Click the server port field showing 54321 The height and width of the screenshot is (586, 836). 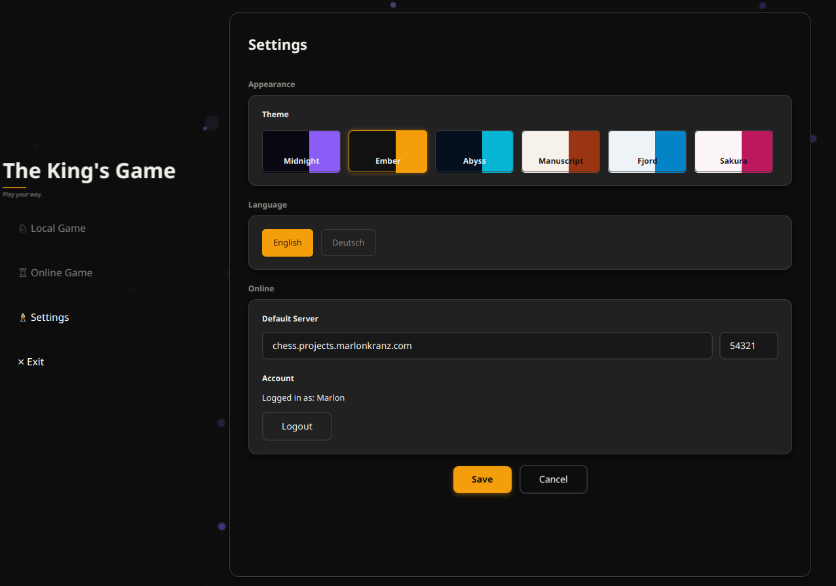(x=748, y=346)
